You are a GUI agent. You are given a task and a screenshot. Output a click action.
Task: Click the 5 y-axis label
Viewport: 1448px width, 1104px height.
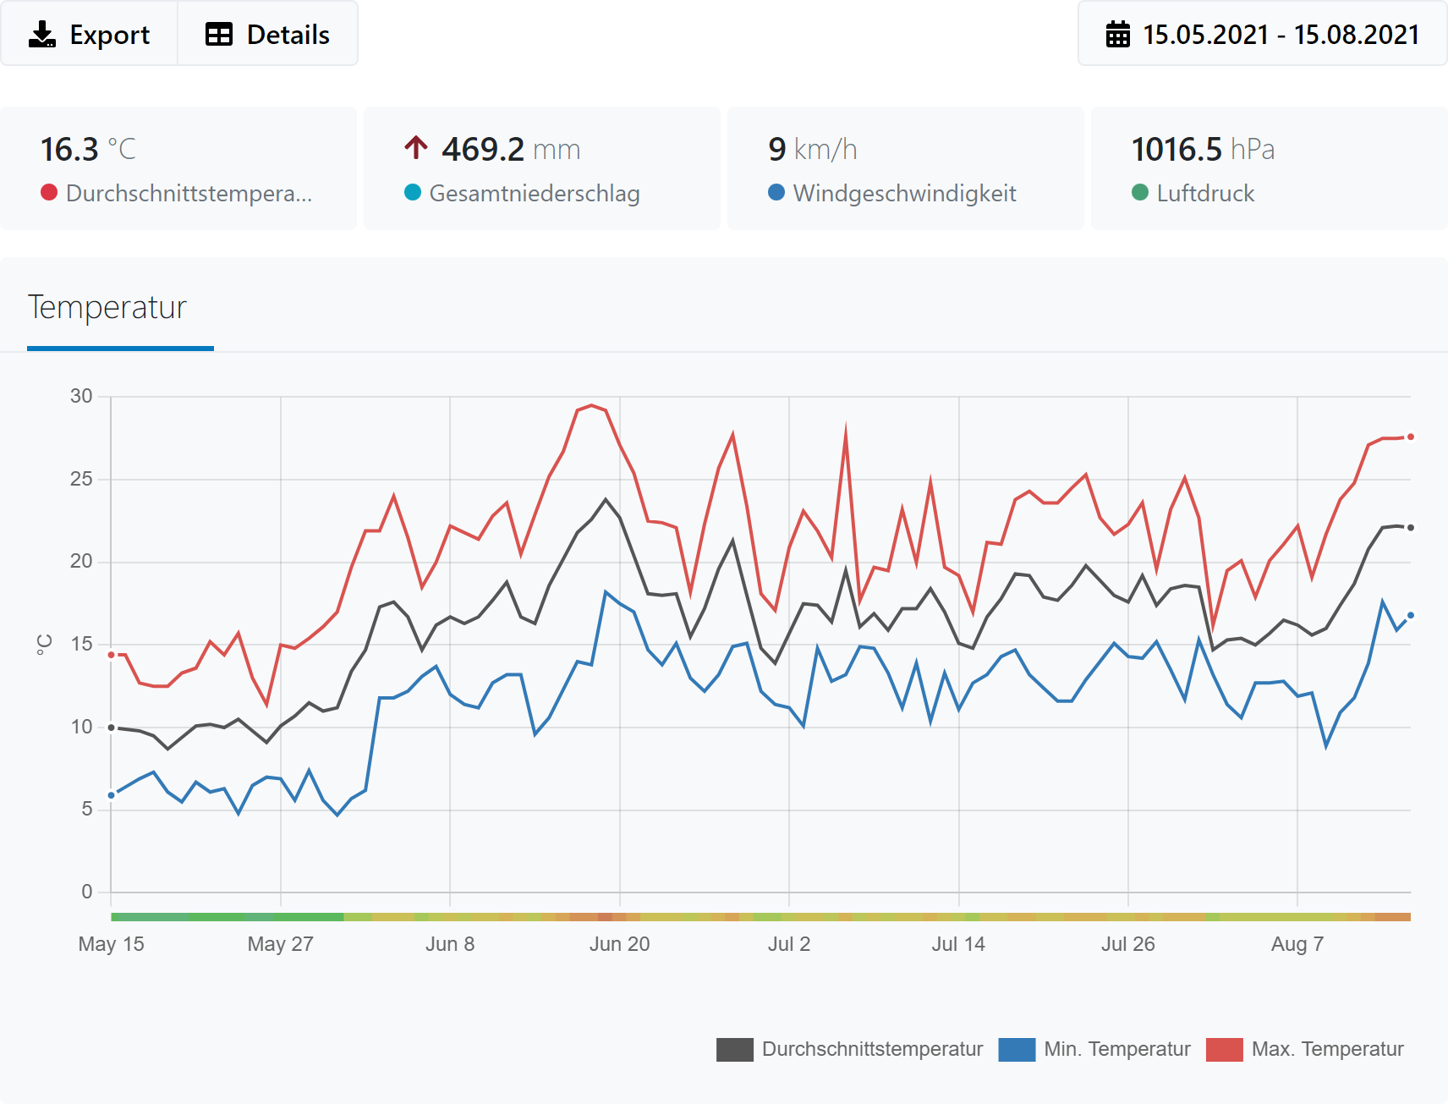tap(87, 809)
